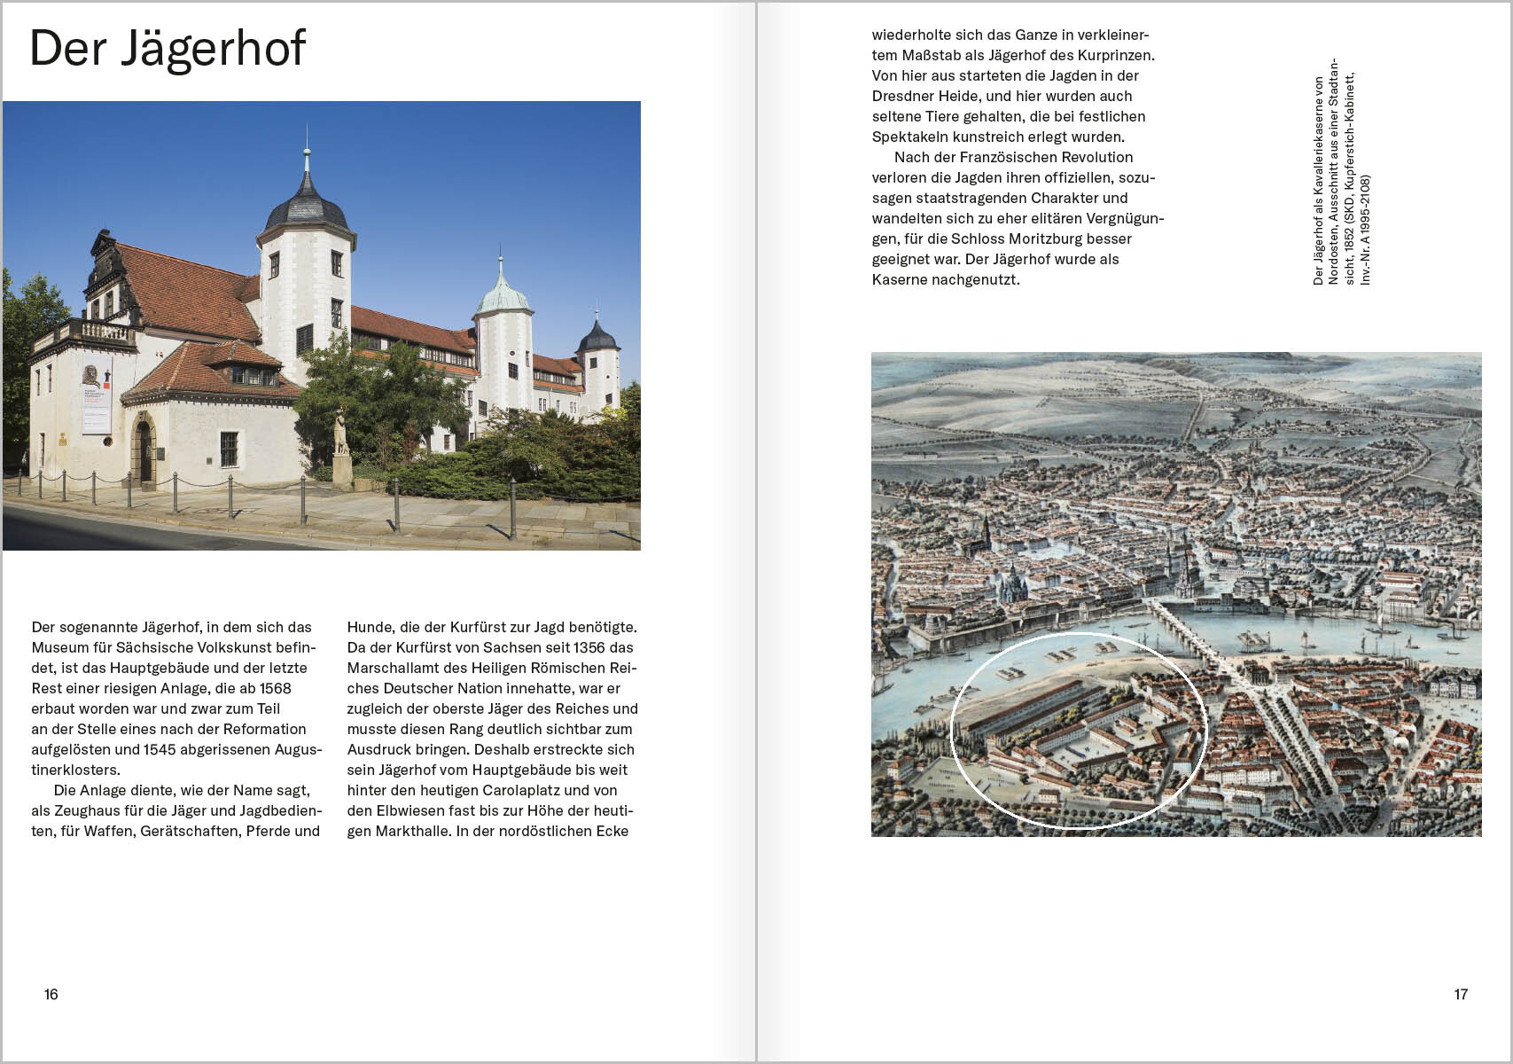Click the arched entrance doorway in the photo

point(144,452)
